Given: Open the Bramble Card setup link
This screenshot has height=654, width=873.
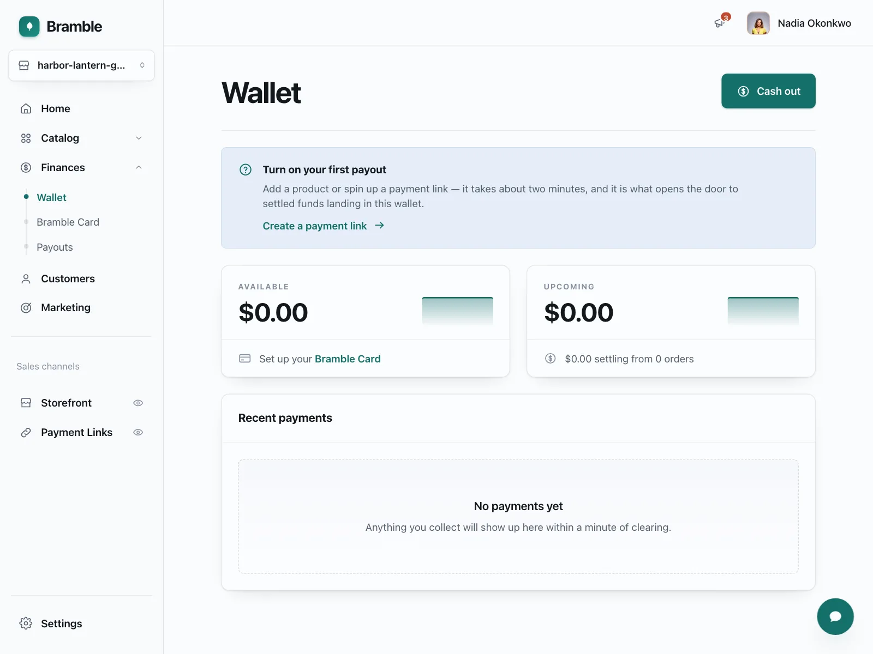Looking at the screenshot, I should tap(348, 359).
